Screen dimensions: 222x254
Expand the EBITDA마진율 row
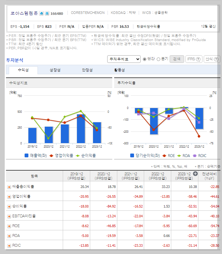point(9,216)
